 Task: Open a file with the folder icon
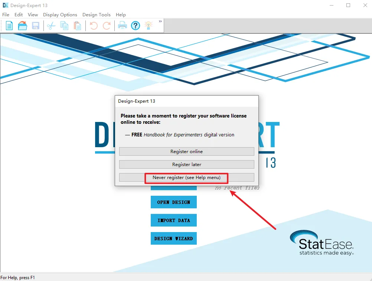coord(23,26)
